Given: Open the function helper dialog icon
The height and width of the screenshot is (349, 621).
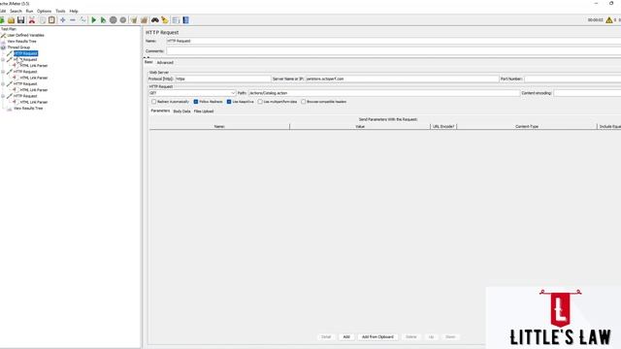Looking at the screenshot, I should point(176,20).
